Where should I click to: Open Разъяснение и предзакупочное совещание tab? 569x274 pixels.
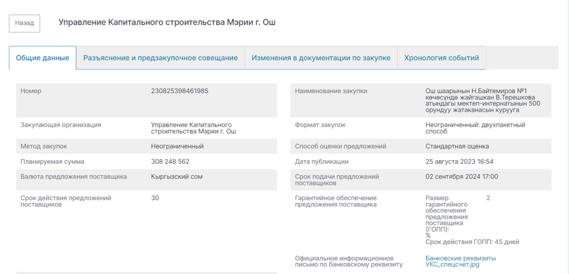160,58
